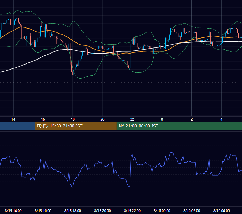
Task: Click the 0 hour axis label
Action: (162, 119)
